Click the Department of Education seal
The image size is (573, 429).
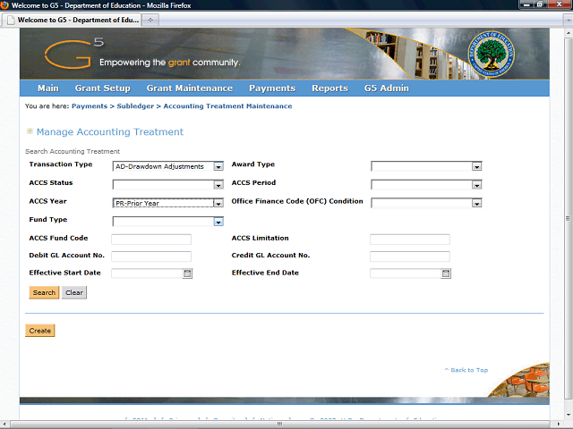click(x=491, y=54)
